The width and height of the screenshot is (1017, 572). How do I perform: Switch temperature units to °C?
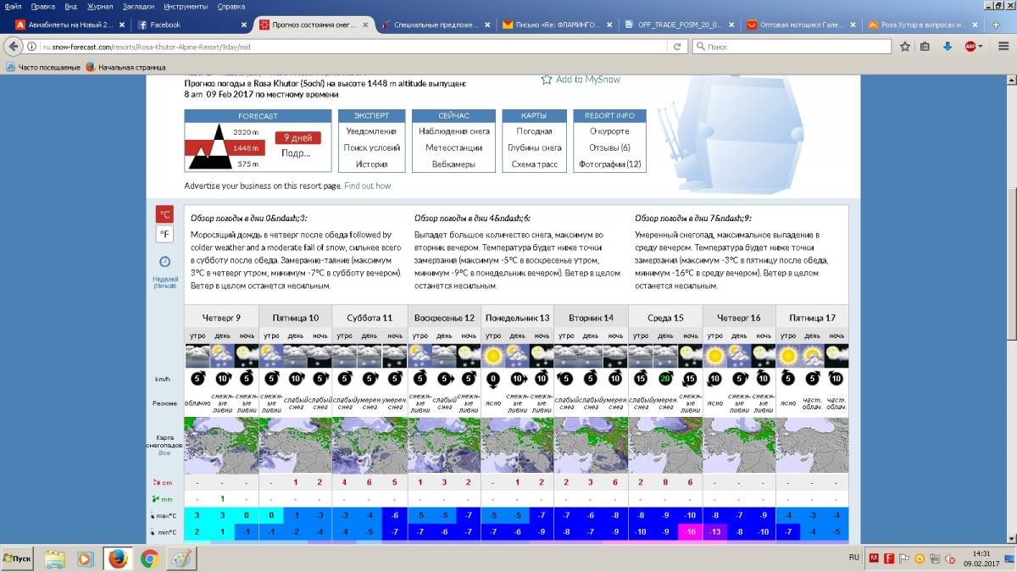pyautogui.click(x=165, y=214)
